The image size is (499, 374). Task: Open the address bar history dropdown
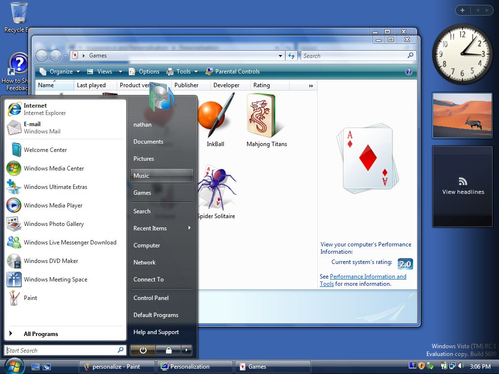click(280, 56)
